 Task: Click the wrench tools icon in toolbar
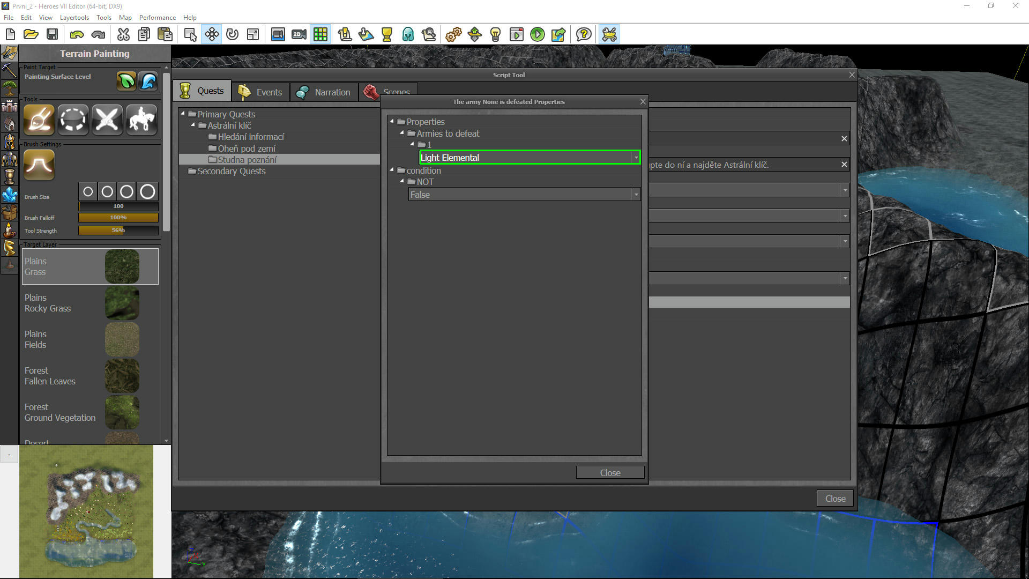pyautogui.click(x=609, y=35)
